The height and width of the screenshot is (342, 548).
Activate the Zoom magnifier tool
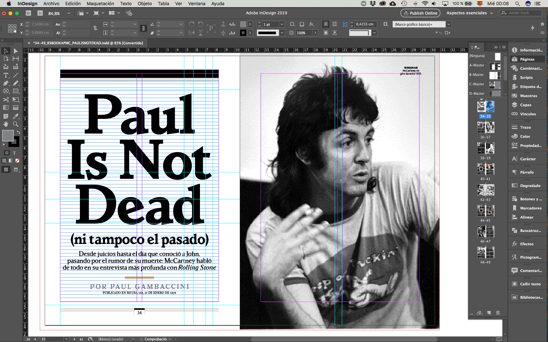coord(16,124)
